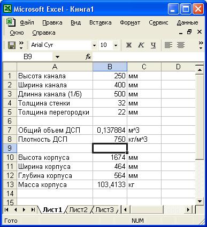
Task: Select cell 'Толщина перегородки'
Action: tap(55, 112)
